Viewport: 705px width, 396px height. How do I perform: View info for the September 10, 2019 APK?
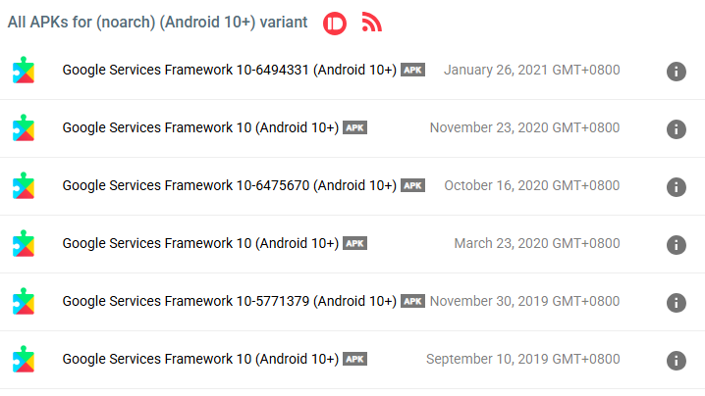pos(676,361)
